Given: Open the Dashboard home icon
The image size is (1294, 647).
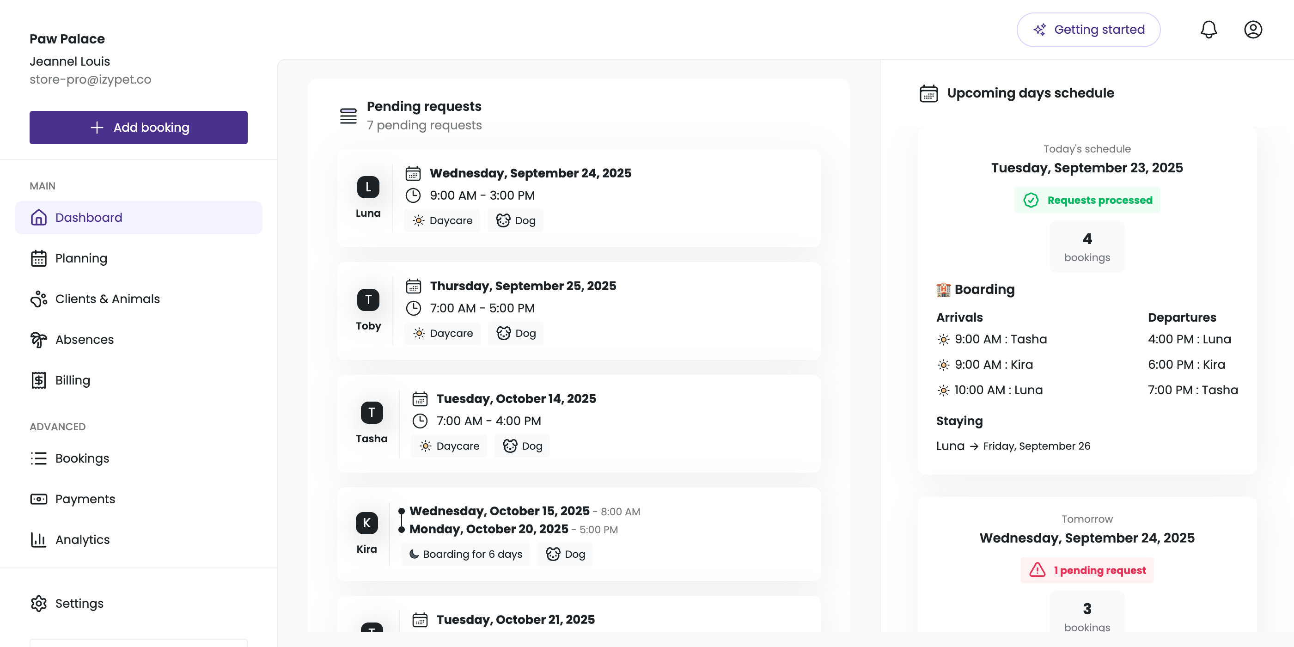Looking at the screenshot, I should (39, 218).
